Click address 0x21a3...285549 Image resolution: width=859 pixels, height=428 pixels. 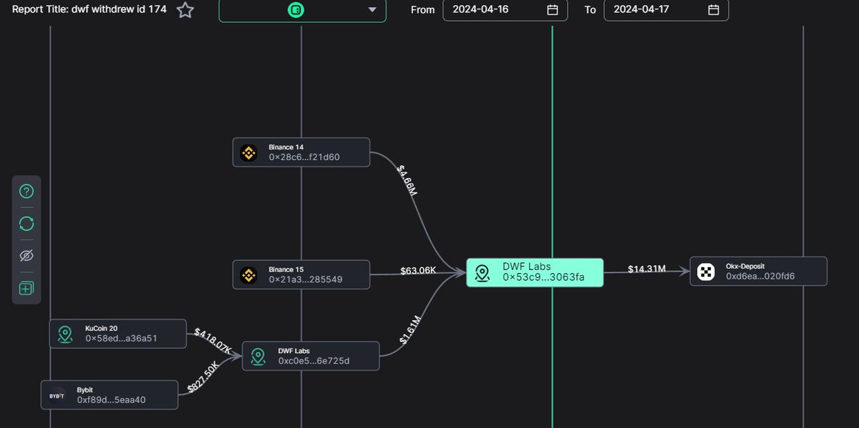point(306,279)
